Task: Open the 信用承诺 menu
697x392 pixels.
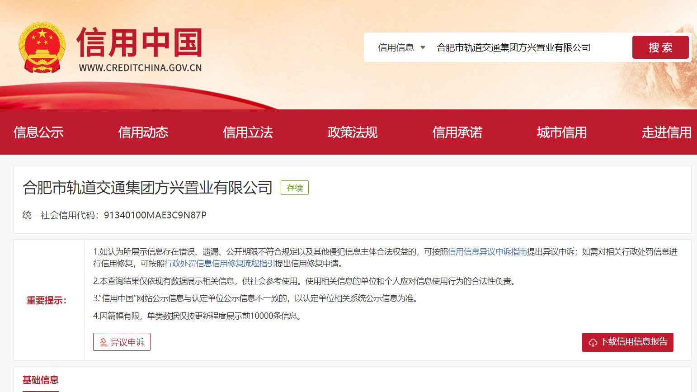Action: point(457,132)
